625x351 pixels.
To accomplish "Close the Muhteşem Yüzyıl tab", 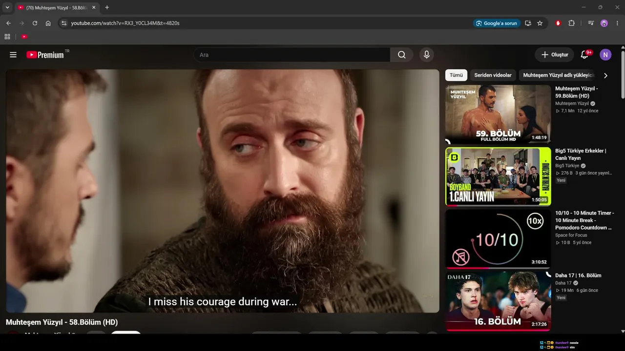I will (x=94, y=7).
